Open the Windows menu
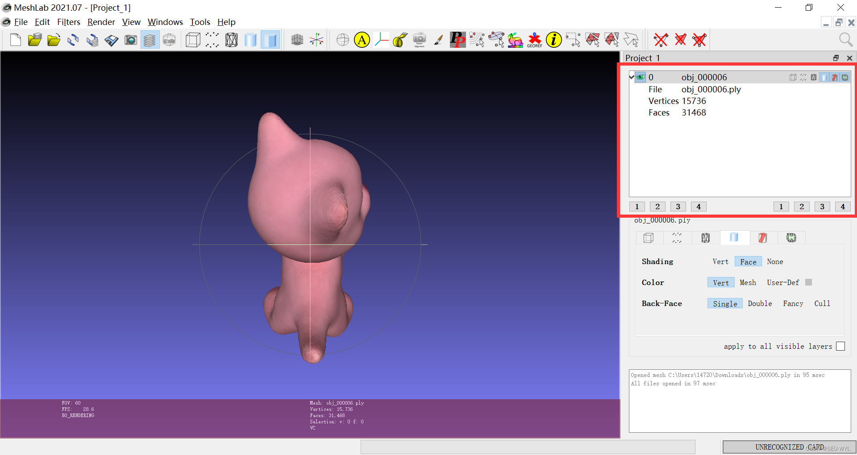Screen dimensions: 857x455 pos(165,22)
